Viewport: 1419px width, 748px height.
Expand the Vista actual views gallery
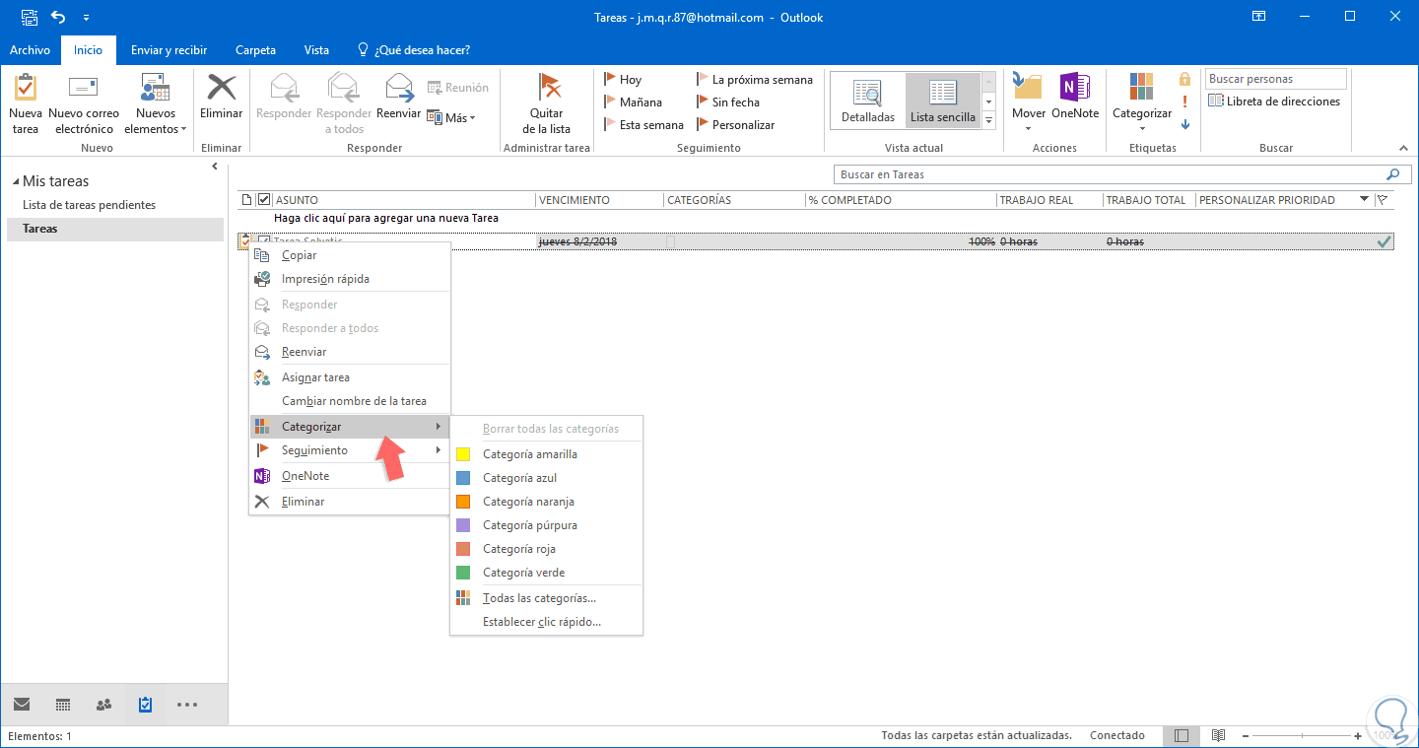pos(988,120)
